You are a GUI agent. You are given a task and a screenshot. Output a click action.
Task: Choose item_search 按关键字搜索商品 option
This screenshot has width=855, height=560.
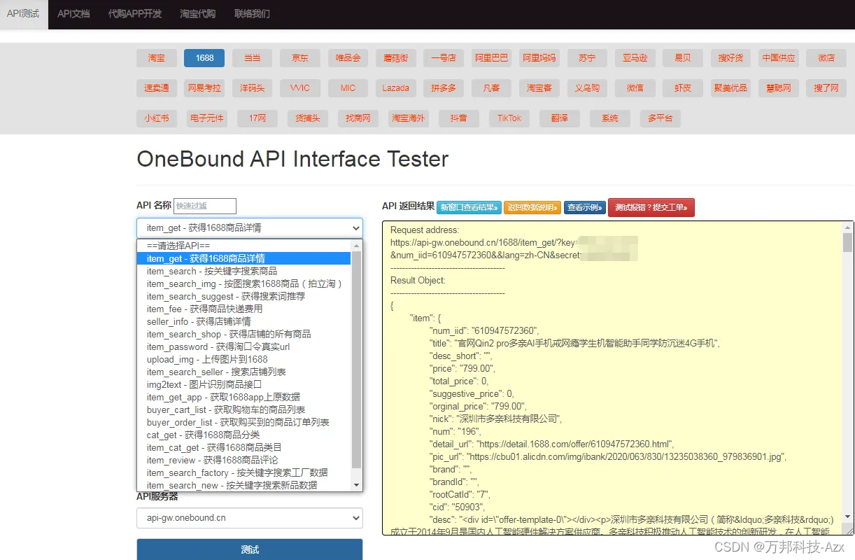pos(244,271)
